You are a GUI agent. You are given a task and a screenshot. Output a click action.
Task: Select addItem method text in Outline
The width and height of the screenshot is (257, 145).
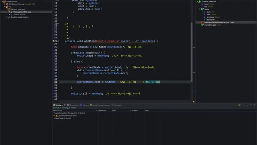219,23
